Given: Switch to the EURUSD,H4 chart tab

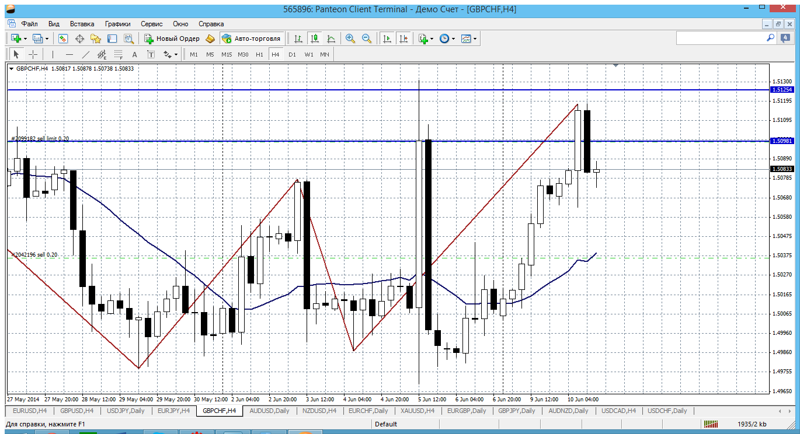Looking at the screenshot, I should click(29, 411).
